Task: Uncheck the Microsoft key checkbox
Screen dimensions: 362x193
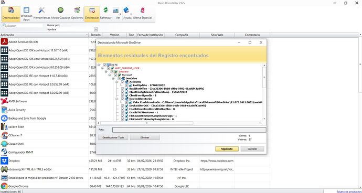Action: click(x=115, y=75)
